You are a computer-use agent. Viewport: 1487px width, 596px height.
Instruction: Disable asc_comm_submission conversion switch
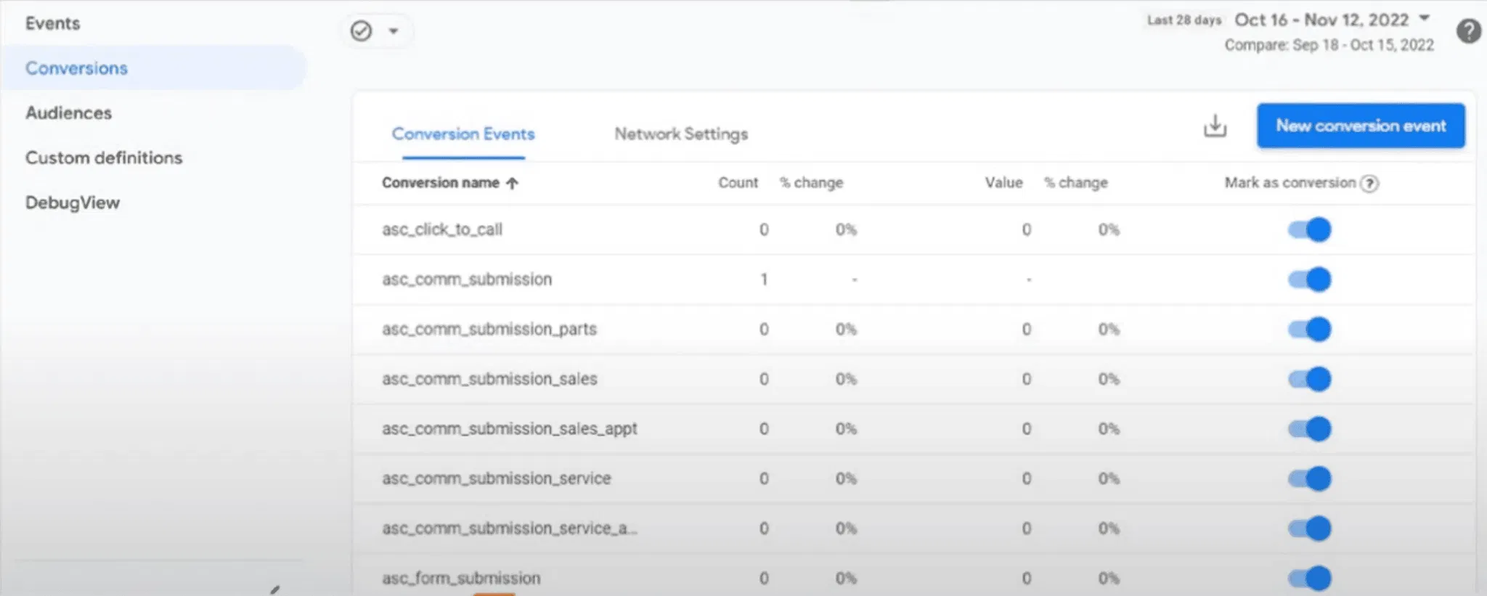1309,279
